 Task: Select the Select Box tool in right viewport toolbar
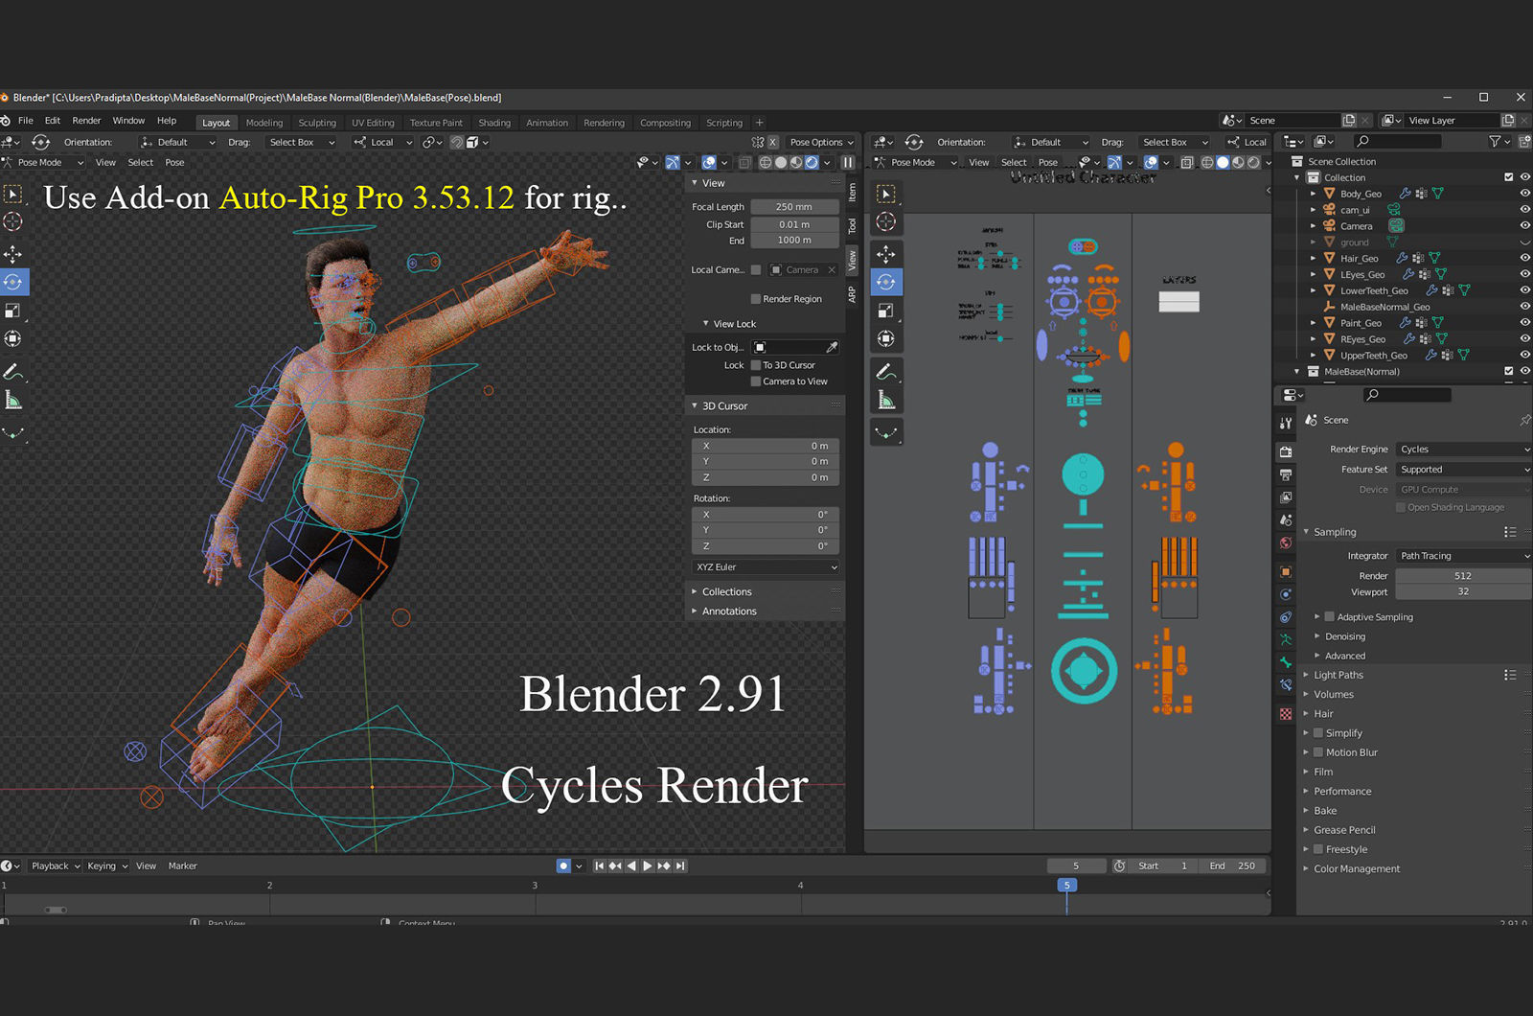pos(886,194)
